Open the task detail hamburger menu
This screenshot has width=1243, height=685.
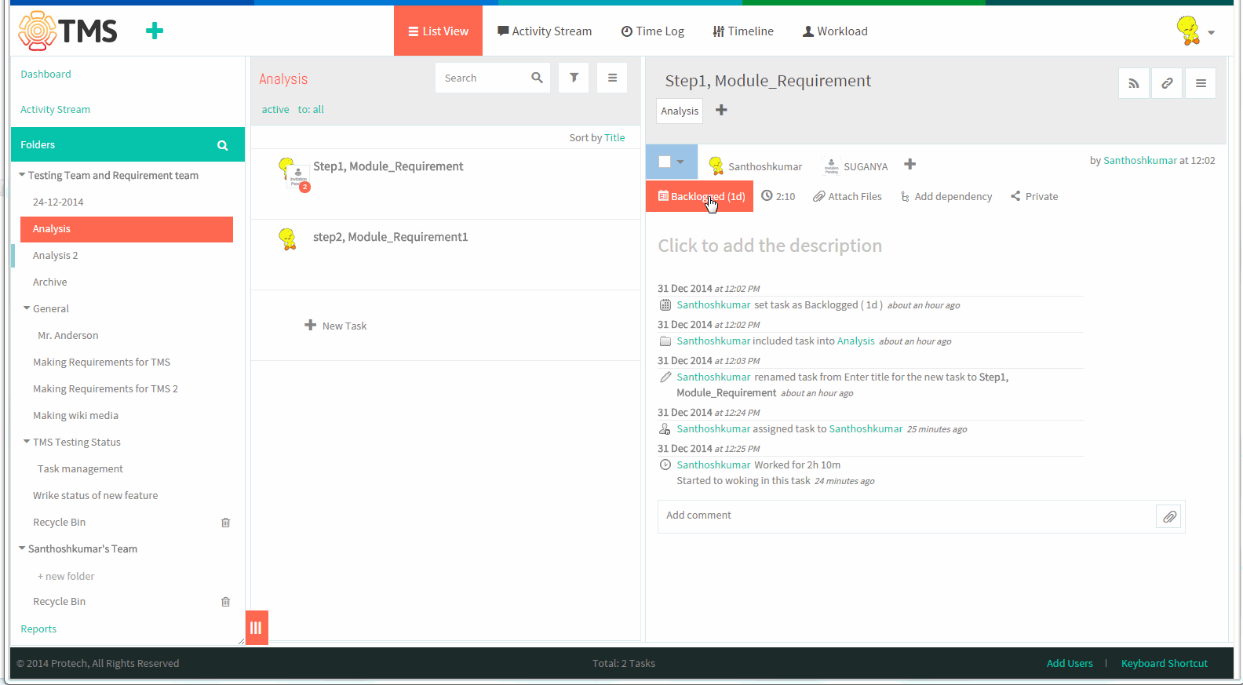(1201, 83)
